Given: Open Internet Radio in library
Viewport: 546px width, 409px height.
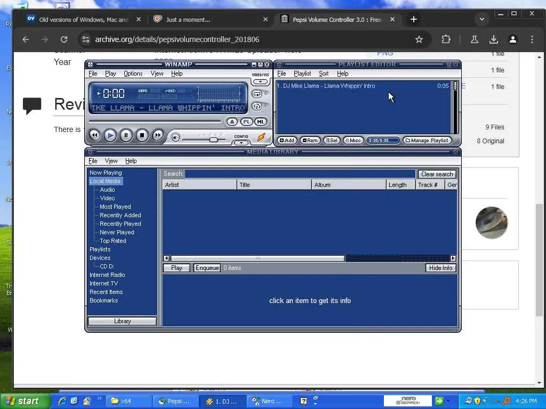Looking at the screenshot, I should (x=107, y=275).
